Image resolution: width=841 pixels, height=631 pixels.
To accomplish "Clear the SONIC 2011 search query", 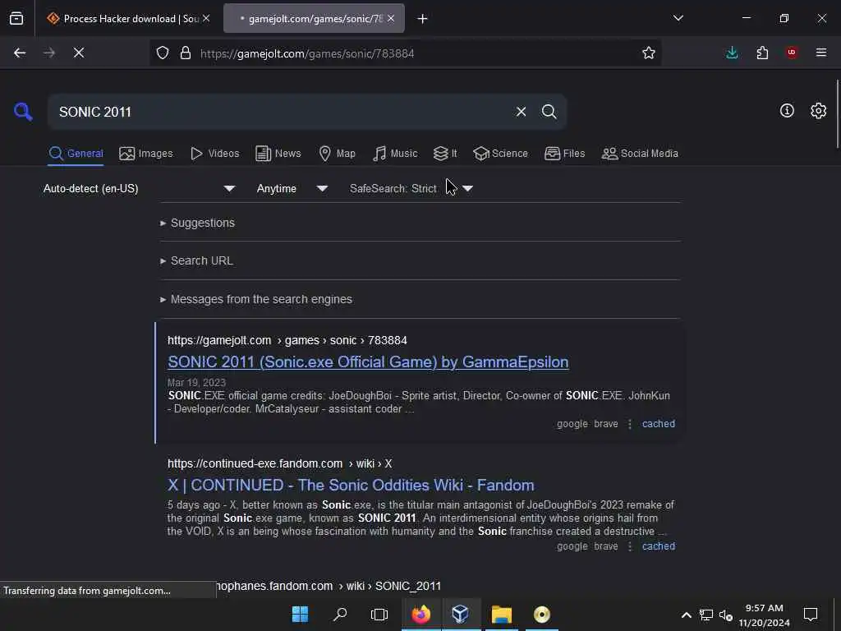I will coord(521,112).
